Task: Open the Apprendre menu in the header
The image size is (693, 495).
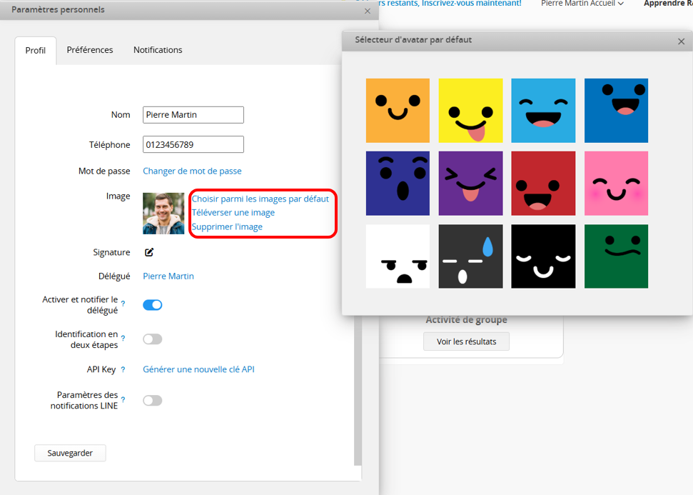Action: pyautogui.click(x=668, y=4)
